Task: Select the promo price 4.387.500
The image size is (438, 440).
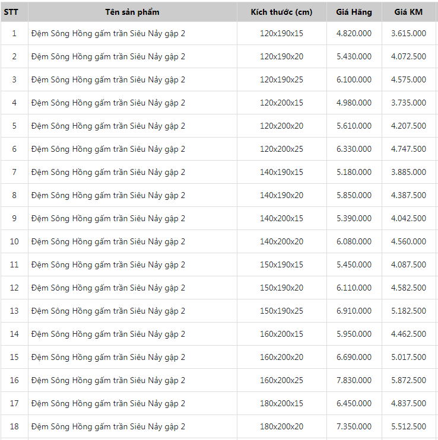Action: coord(408,195)
